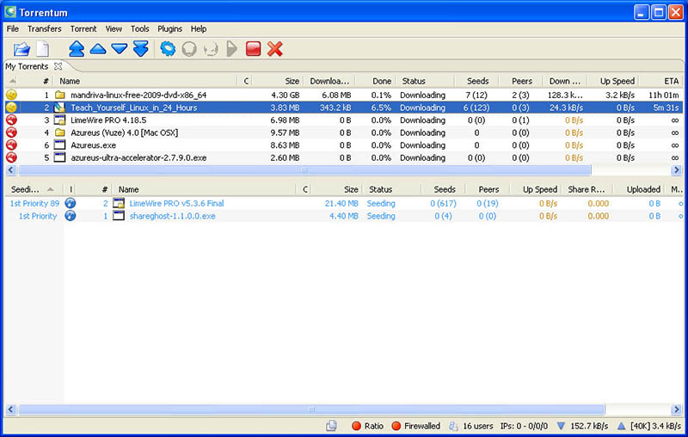This screenshot has height=437, width=688.
Task: Open the Torrent menu
Action: tap(83, 28)
